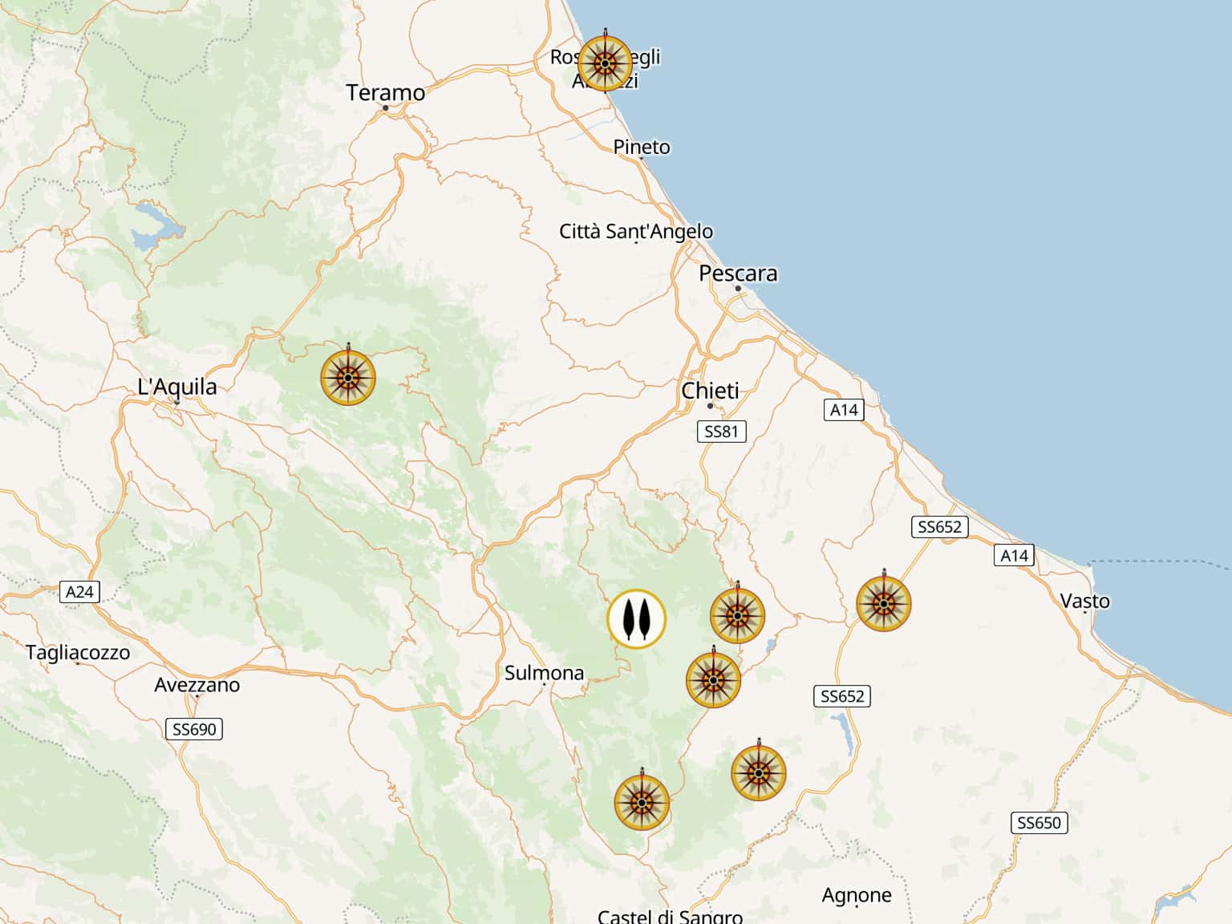Click the A24 motorway shield
This screenshot has height=924, width=1232.
pos(79,592)
